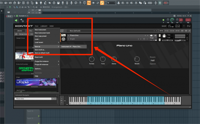Select Space reverb type
Image resolution: width=200 pixels, height=124 pixels.
[x=153, y=64]
